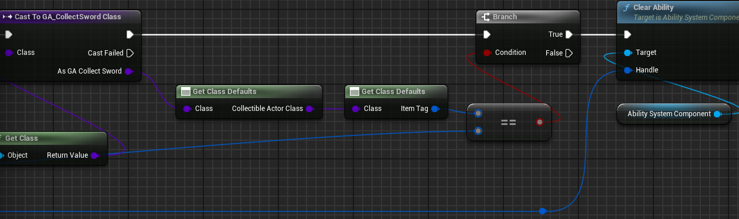Click the Ability System Component output pin
739x219 pixels.
(x=717, y=114)
